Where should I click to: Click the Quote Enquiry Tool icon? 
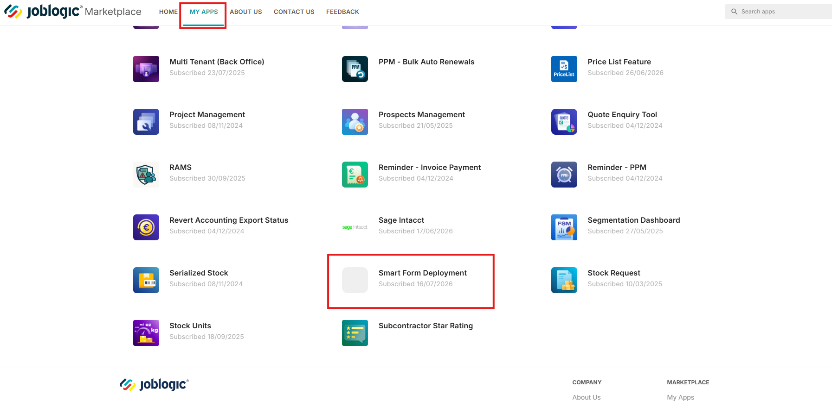[x=564, y=122]
